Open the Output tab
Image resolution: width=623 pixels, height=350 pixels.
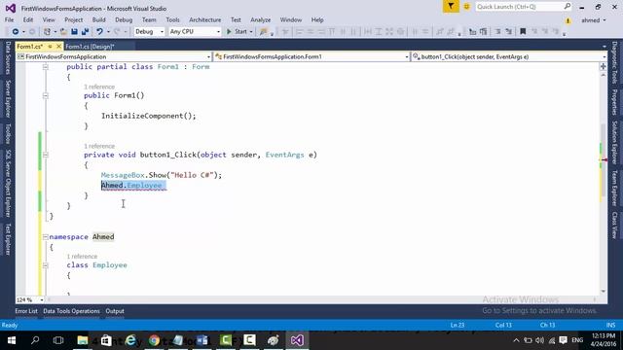point(115,311)
